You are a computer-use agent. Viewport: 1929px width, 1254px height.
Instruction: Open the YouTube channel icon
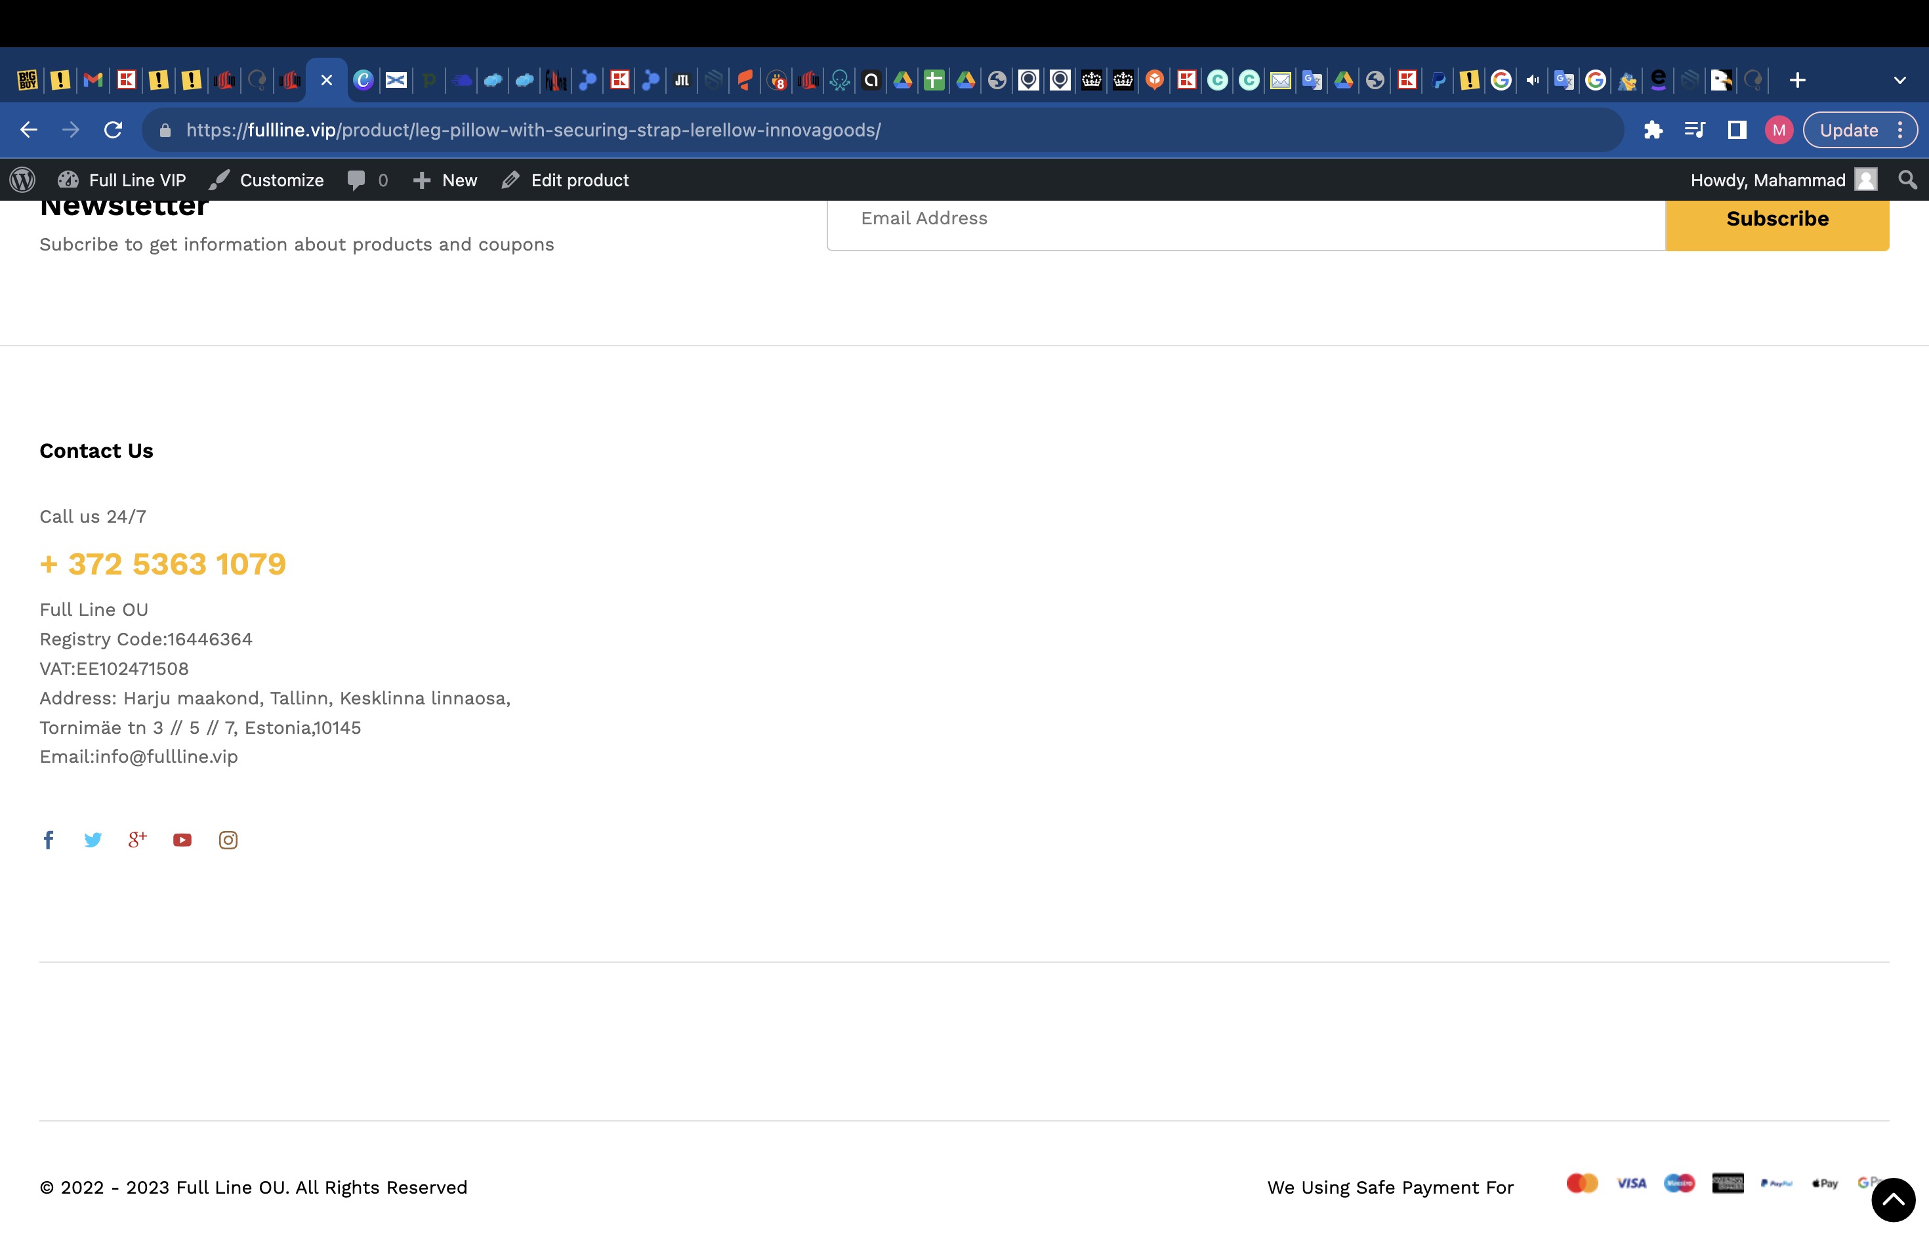(182, 840)
